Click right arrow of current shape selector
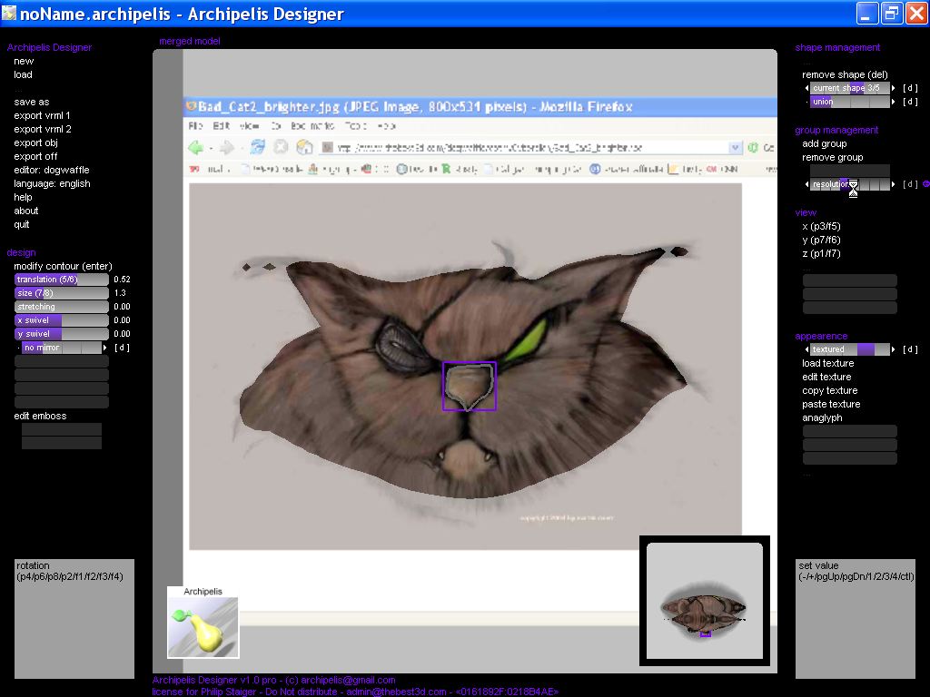The image size is (930, 697). (x=894, y=88)
